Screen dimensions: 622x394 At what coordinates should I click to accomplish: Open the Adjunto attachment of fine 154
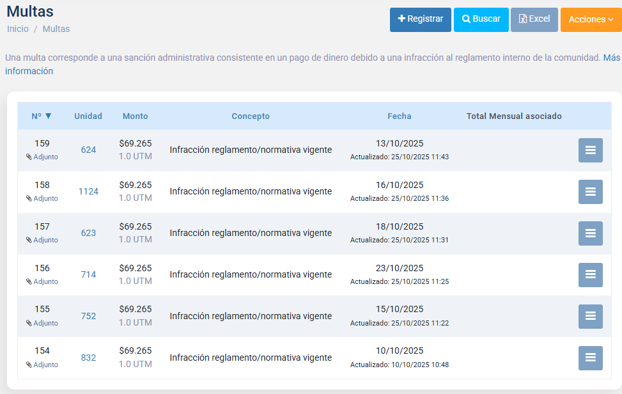tap(42, 365)
